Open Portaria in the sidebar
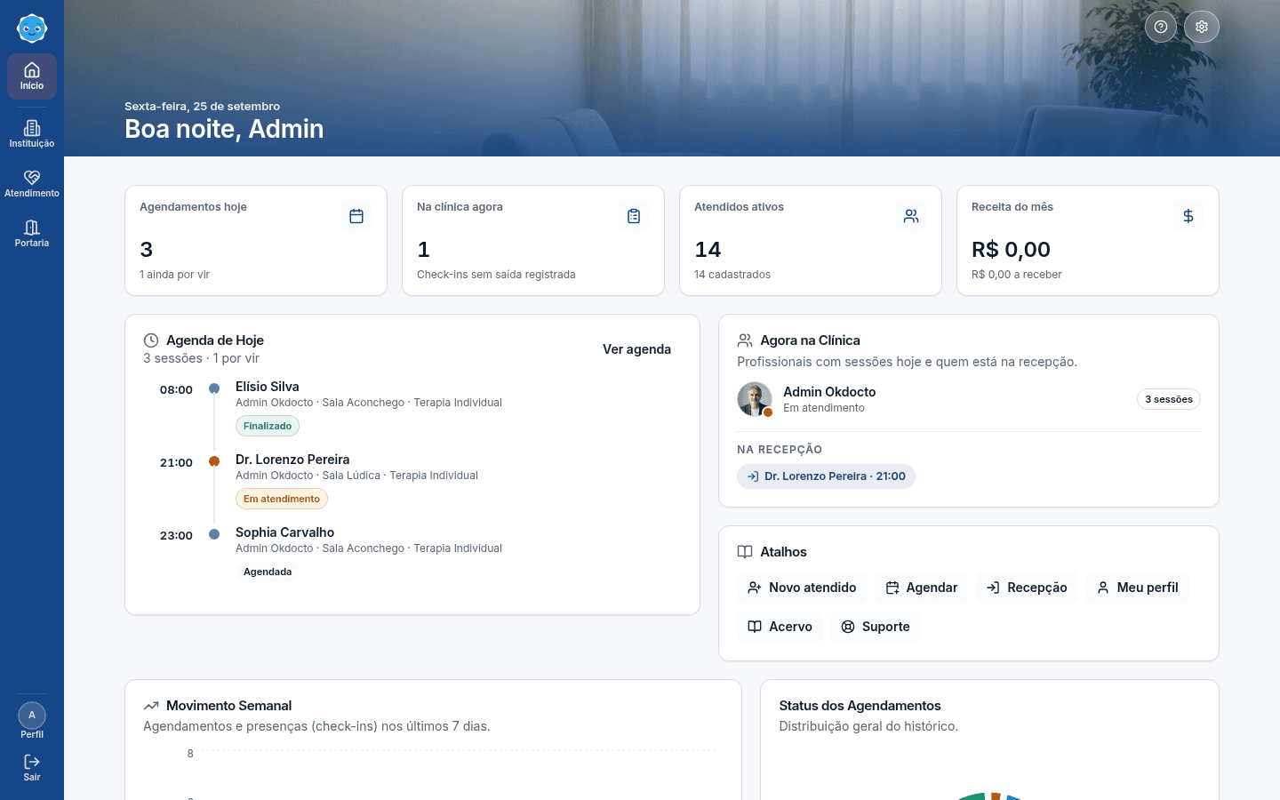Viewport: 1280px width, 800px height. point(32,234)
